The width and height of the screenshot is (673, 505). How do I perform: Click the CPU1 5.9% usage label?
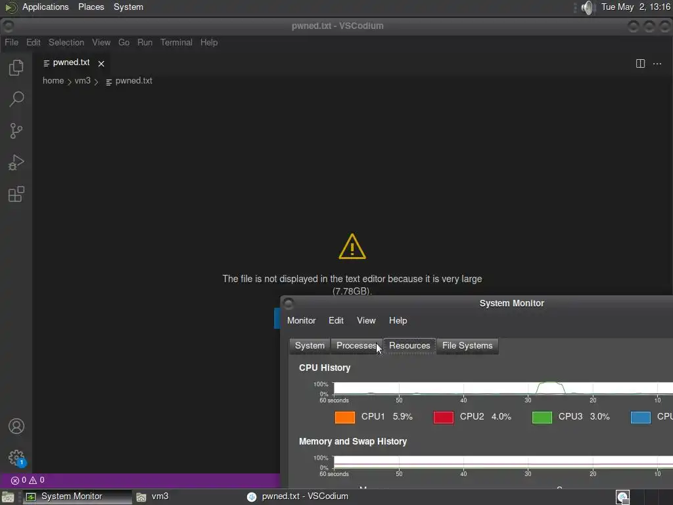386,416
